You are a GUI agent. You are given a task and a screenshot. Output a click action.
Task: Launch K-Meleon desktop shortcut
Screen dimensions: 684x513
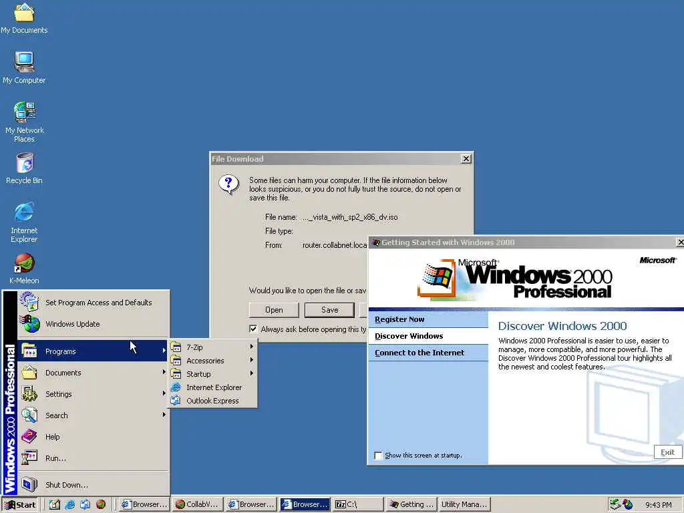(x=24, y=269)
